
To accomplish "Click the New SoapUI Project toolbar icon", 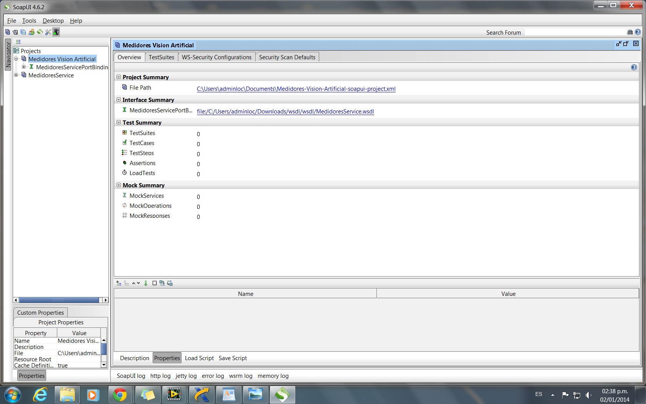I will (7, 32).
